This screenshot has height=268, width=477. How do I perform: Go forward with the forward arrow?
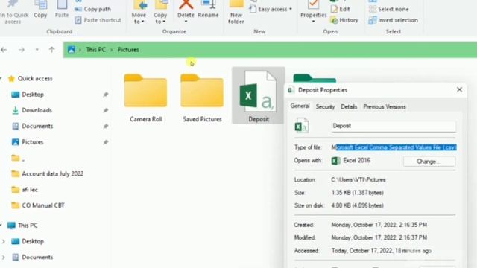coord(22,50)
